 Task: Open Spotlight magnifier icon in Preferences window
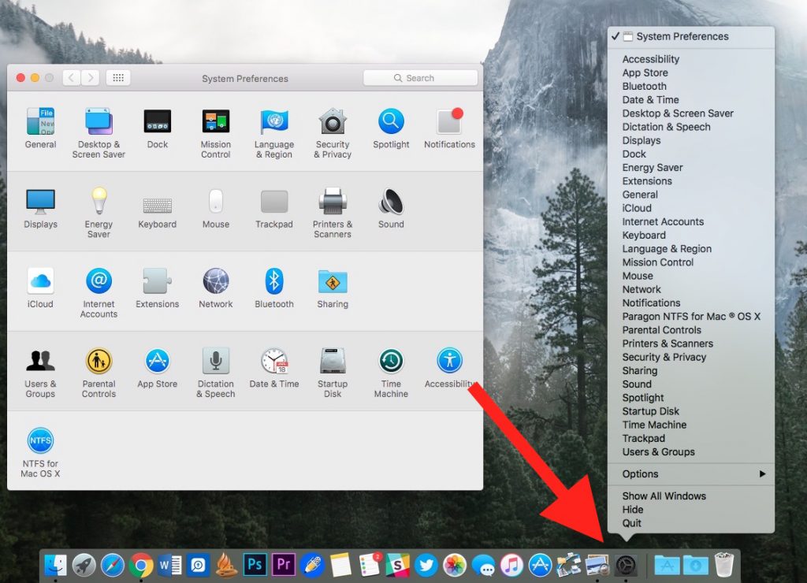tap(391, 121)
